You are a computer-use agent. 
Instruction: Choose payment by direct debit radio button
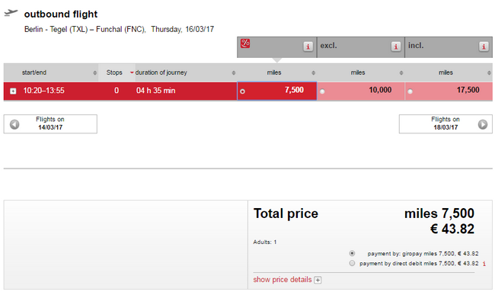point(352,263)
